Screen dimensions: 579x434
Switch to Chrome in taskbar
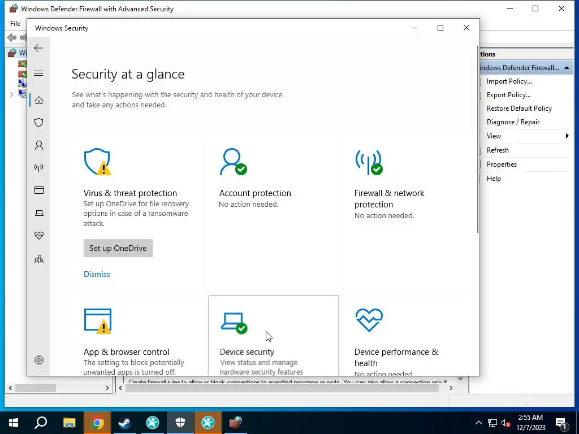(97, 423)
